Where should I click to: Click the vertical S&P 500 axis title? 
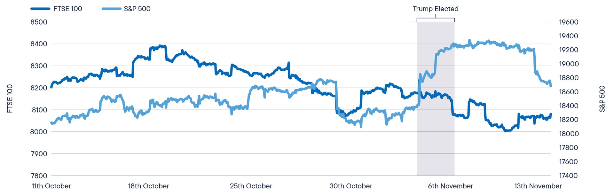click(602, 98)
